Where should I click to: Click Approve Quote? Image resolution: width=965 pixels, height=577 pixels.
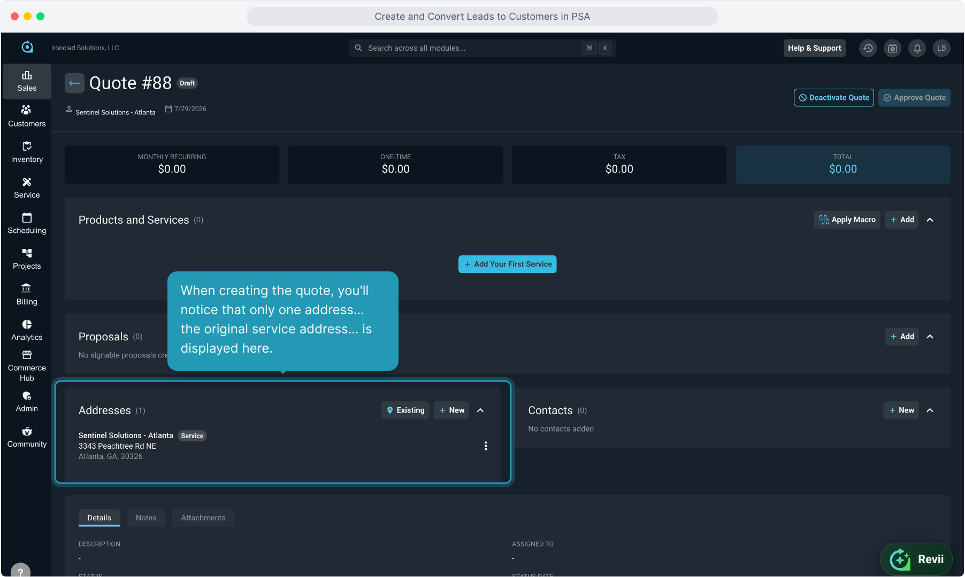915,98
